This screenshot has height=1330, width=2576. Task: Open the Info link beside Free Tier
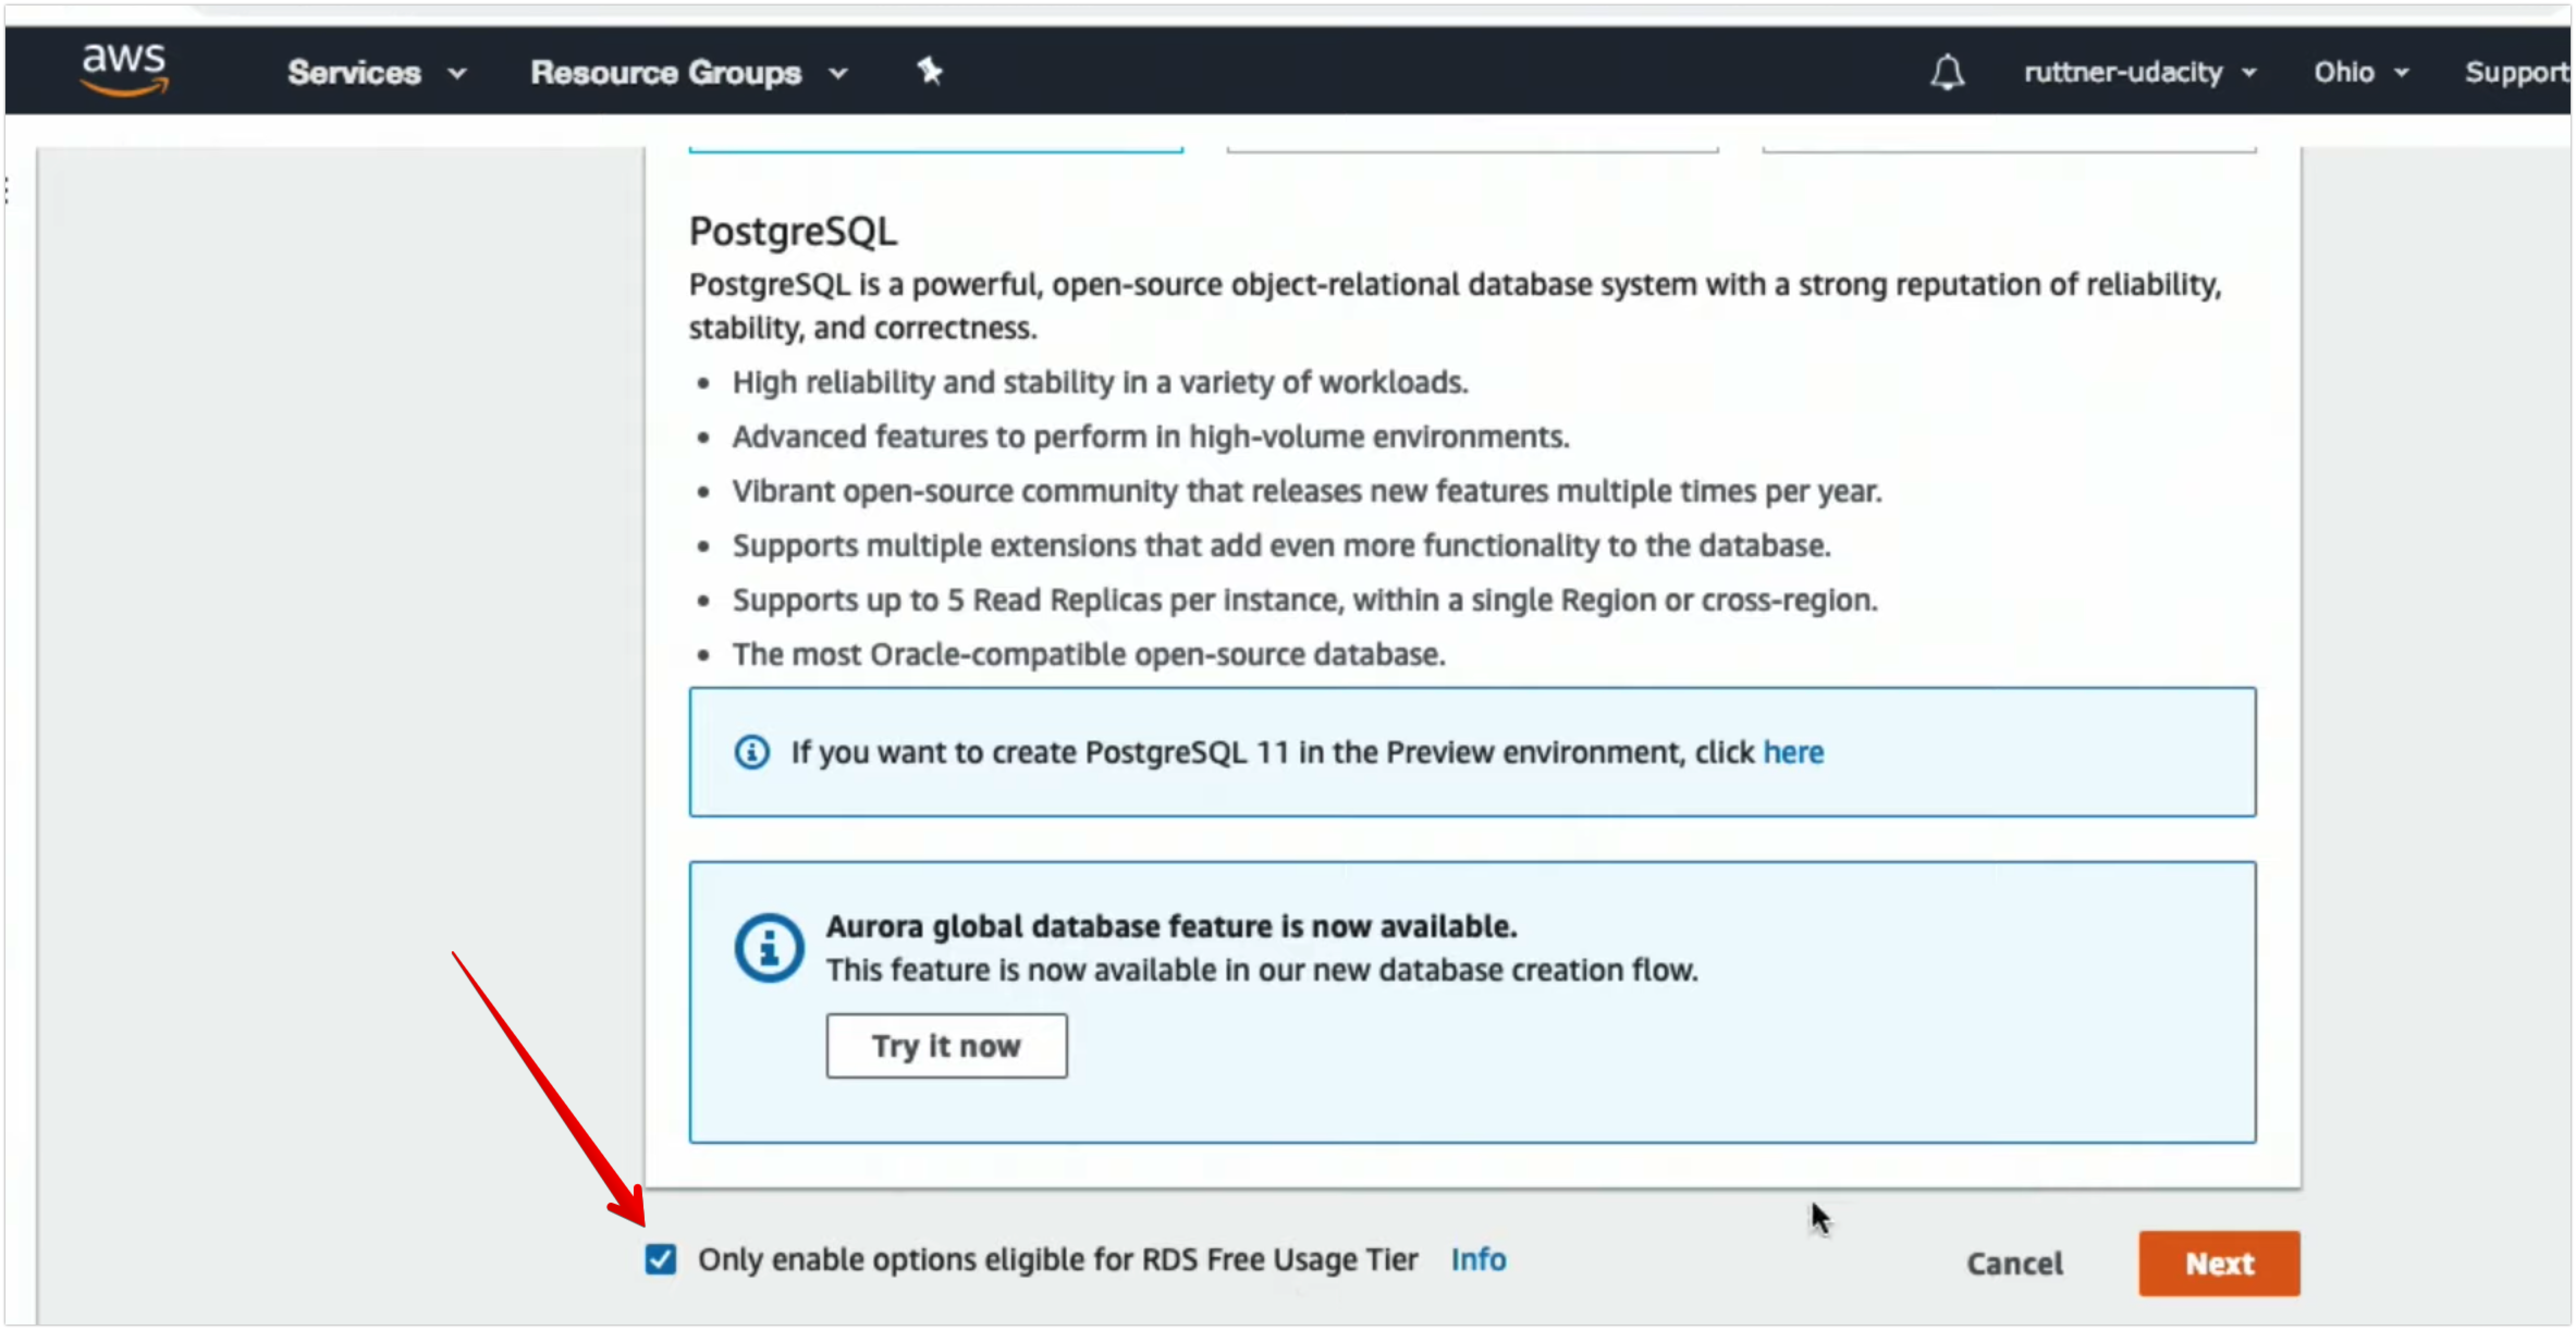(x=1478, y=1259)
